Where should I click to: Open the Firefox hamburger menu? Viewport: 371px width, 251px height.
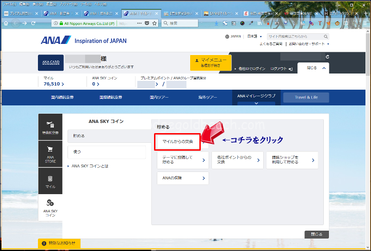(365, 23)
